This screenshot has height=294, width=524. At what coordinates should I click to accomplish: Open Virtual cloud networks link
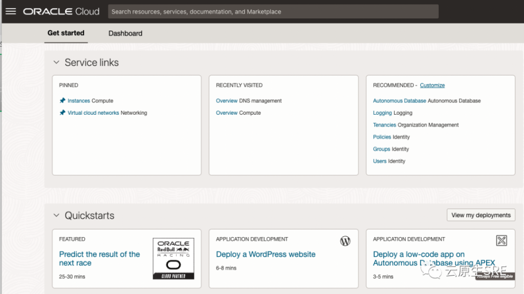click(x=93, y=113)
